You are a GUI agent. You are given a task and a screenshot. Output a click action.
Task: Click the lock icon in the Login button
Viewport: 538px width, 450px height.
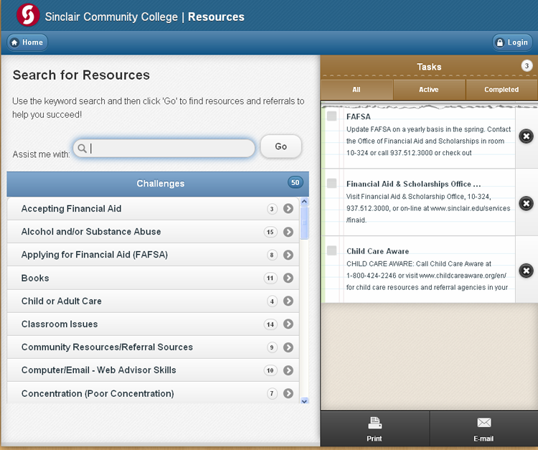pos(500,42)
